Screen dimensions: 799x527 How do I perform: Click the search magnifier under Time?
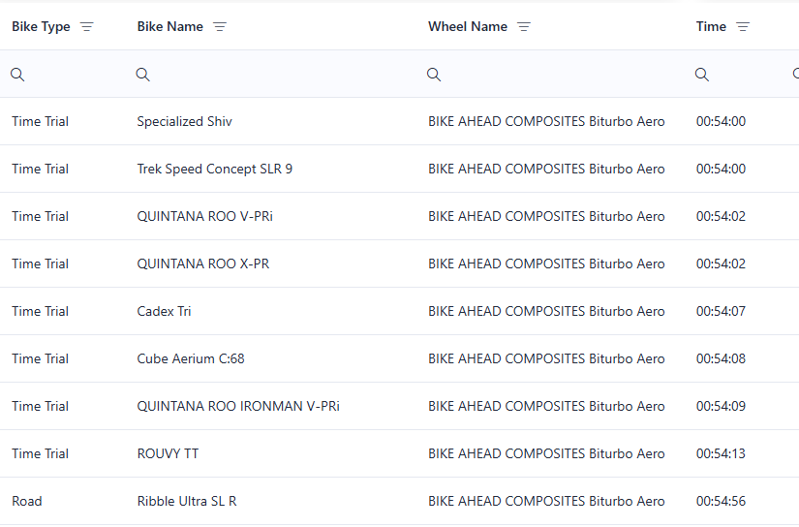(x=702, y=75)
